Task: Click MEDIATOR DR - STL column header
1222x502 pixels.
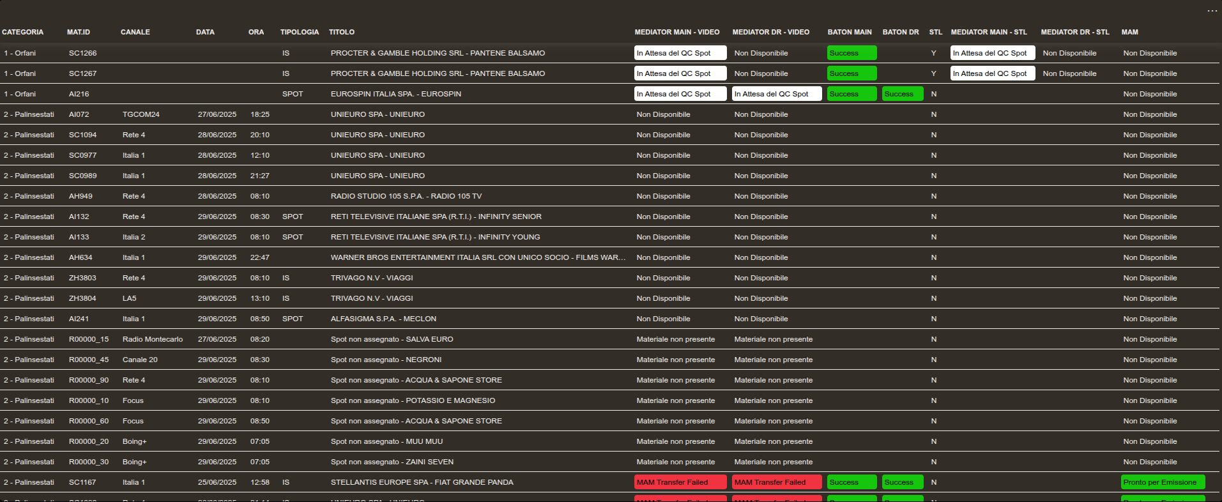Action: 1075,32
